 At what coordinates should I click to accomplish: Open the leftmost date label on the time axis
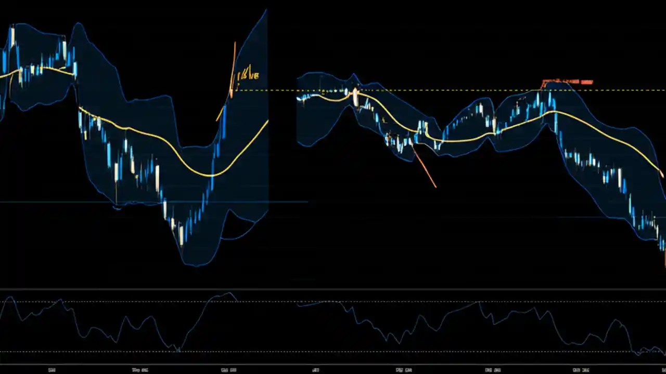point(52,370)
